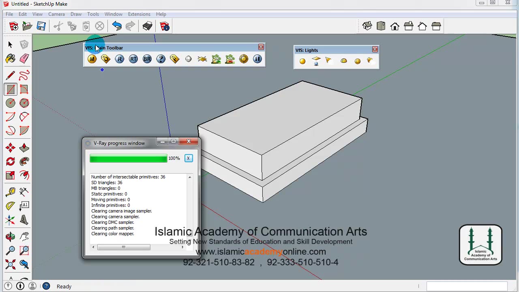Launch V-Ray Batch Render (BR)
Image resolution: width=519 pixels, height=292 pixels.
[x=147, y=59]
